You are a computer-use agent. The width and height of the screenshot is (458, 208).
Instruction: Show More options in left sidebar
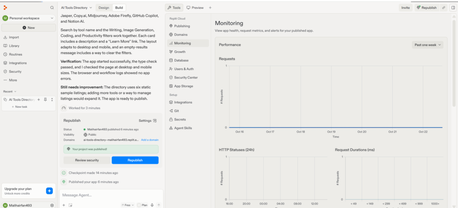click(x=10, y=80)
